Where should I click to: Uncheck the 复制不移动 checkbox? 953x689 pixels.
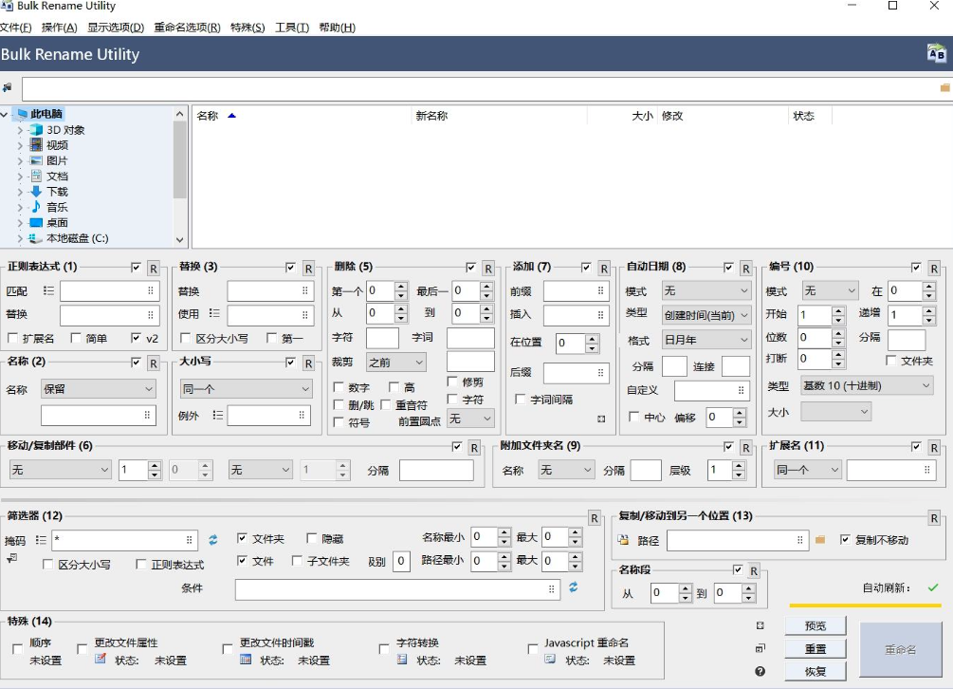coord(844,539)
